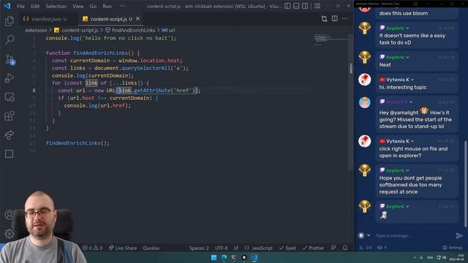Open Edge browser from taskbar
The width and height of the screenshot is (468, 263).
pyautogui.click(x=224, y=258)
